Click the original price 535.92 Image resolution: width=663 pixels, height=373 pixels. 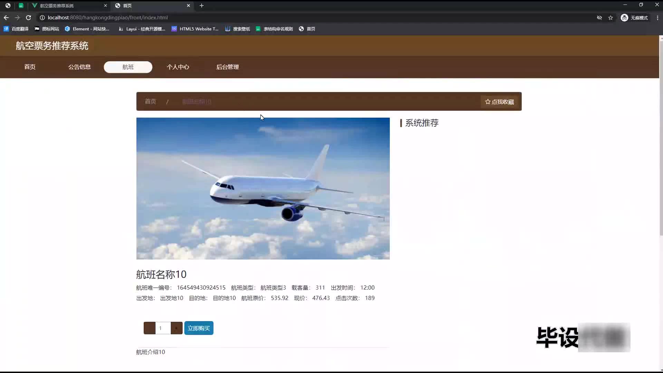(279, 298)
